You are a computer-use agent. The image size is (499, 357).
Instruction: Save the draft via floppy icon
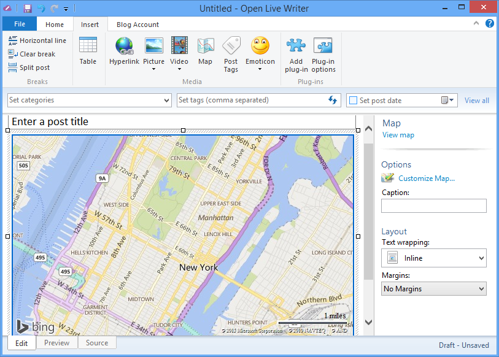tap(28, 8)
